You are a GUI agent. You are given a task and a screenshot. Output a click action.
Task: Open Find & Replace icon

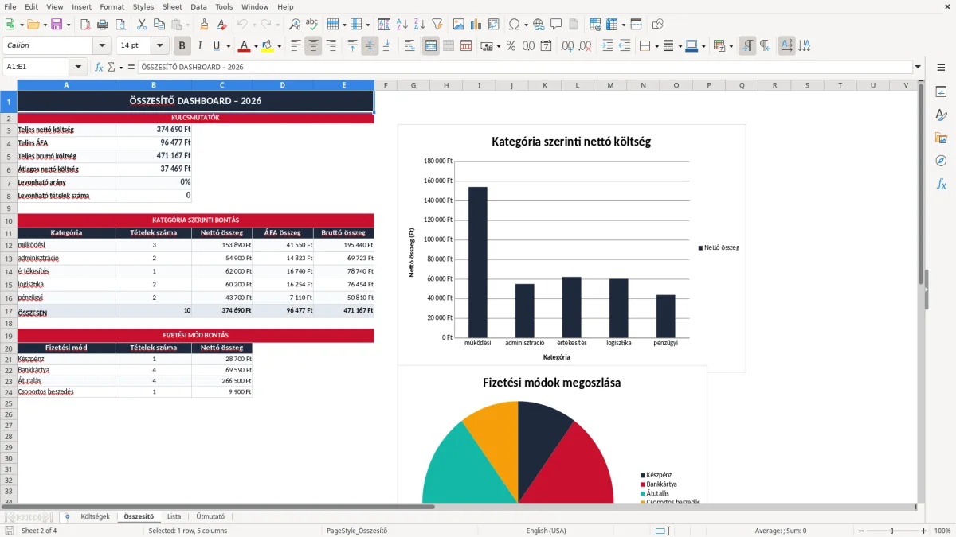coord(295,25)
